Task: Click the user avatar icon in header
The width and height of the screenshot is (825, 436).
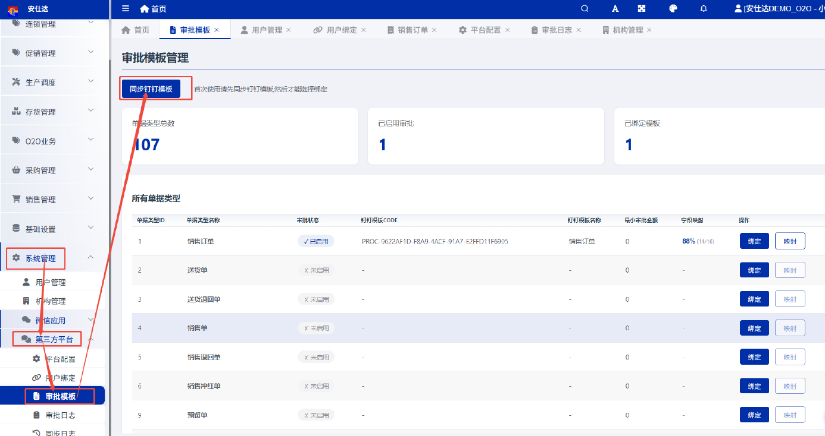Action: click(x=739, y=9)
